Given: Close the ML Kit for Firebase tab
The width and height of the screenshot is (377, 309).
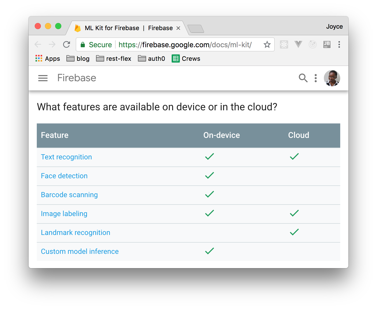Looking at the screenshot, I should (x=178, y=28).
